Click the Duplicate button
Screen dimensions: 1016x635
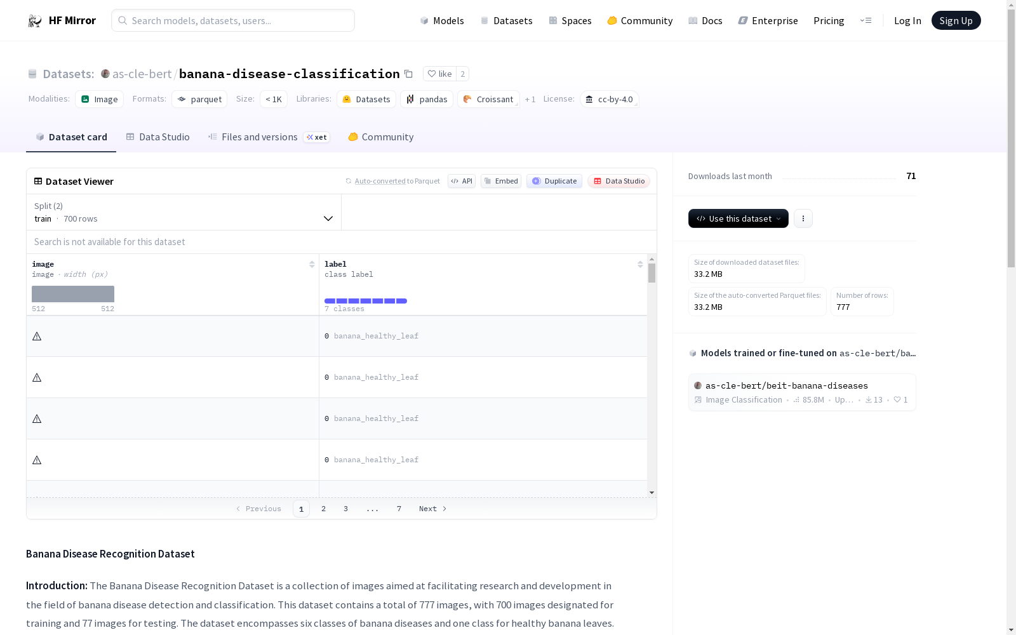554,181
